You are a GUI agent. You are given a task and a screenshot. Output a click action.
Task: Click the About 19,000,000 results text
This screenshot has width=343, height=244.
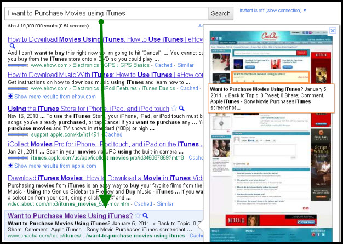point(48,26)
